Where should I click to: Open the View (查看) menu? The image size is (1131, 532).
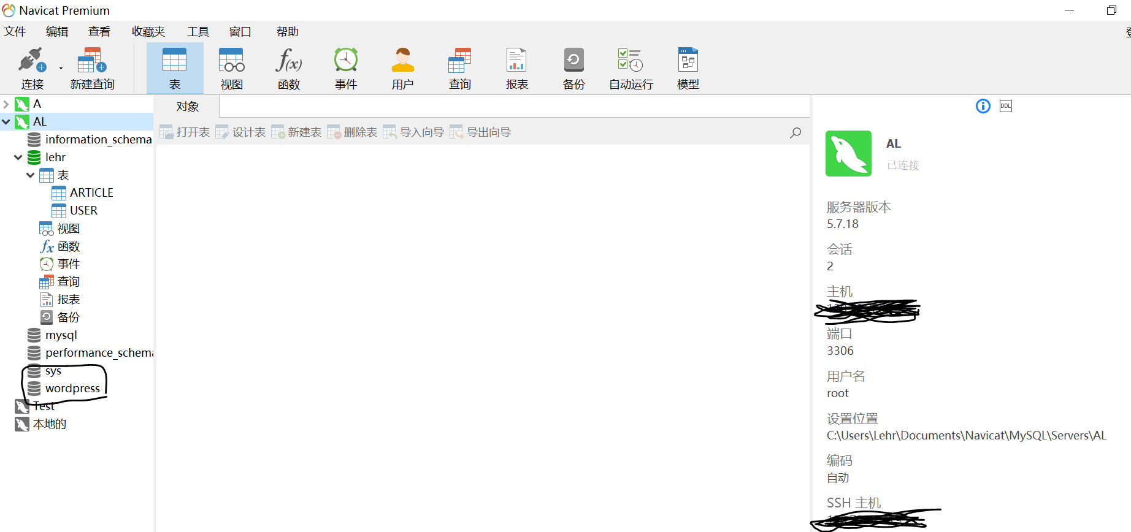click(99, 31)
